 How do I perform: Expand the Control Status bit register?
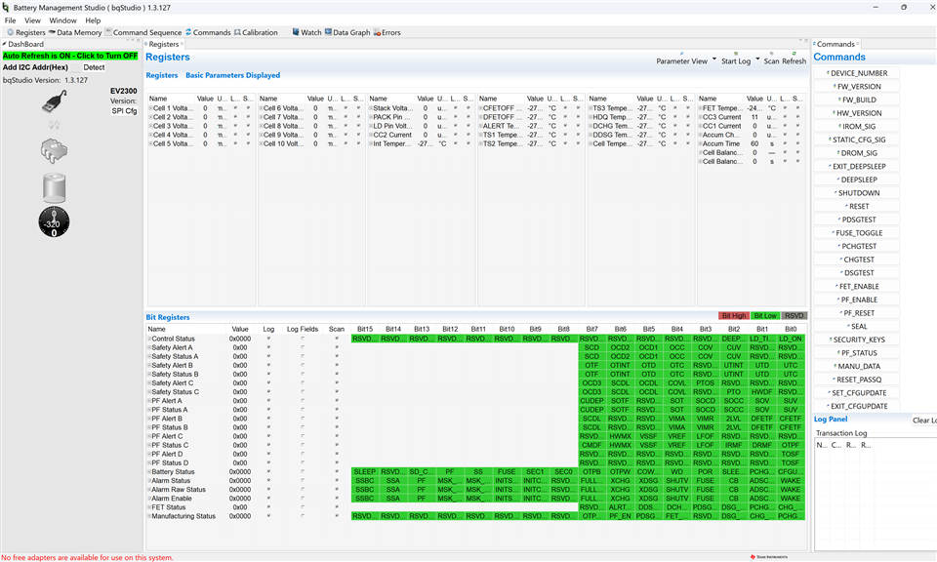[x=149, y=339]
